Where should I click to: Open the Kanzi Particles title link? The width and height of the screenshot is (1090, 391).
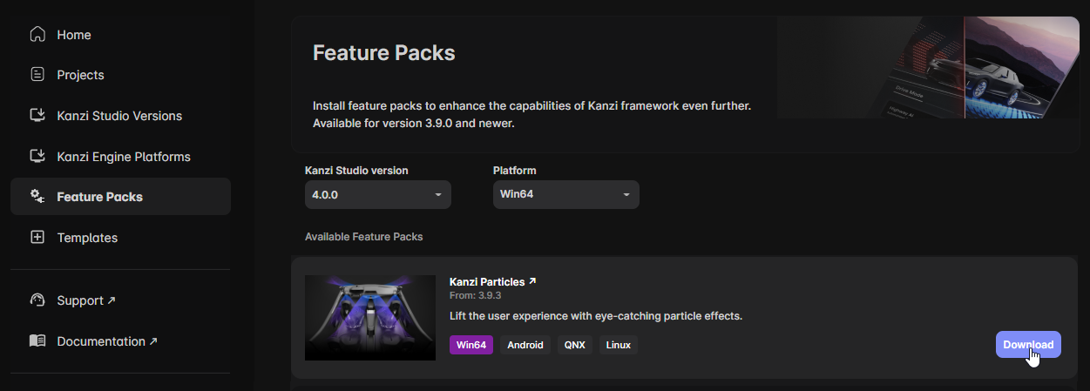(487, 282)
